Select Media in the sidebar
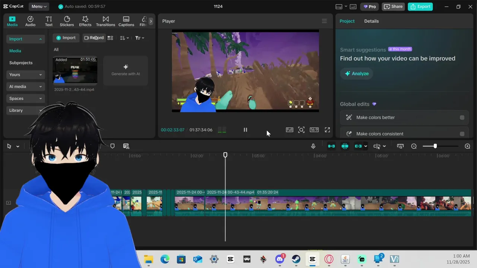 click(15, 51)
